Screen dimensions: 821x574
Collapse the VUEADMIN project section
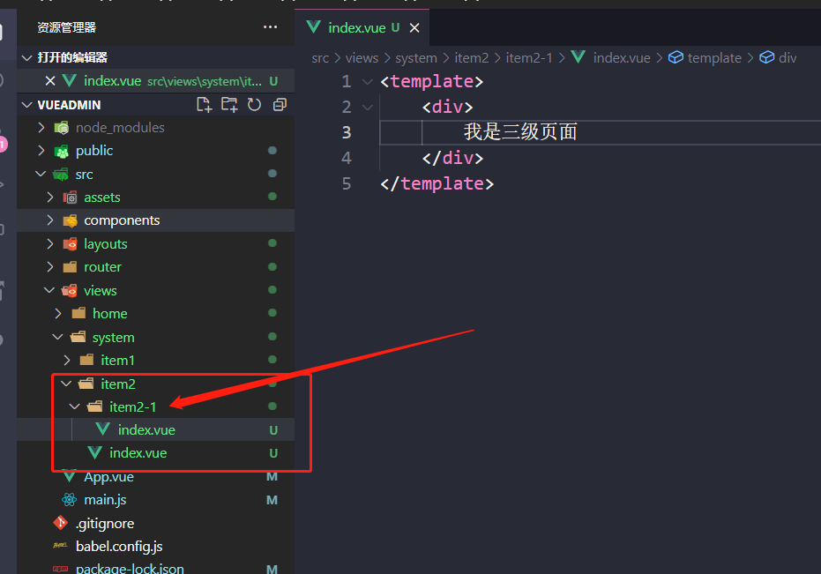(27, 105)
